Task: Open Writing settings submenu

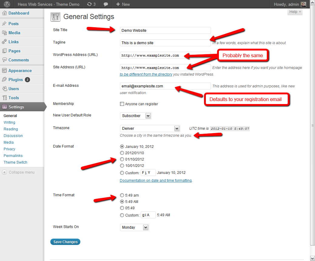Action: (9, 122)
